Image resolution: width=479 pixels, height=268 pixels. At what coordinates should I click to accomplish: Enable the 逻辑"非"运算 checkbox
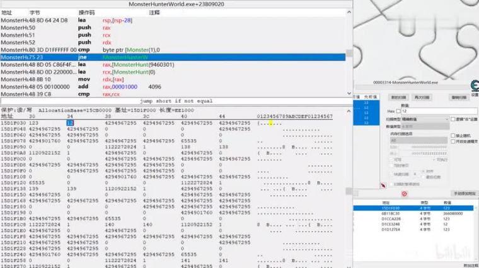pos(453,119)
